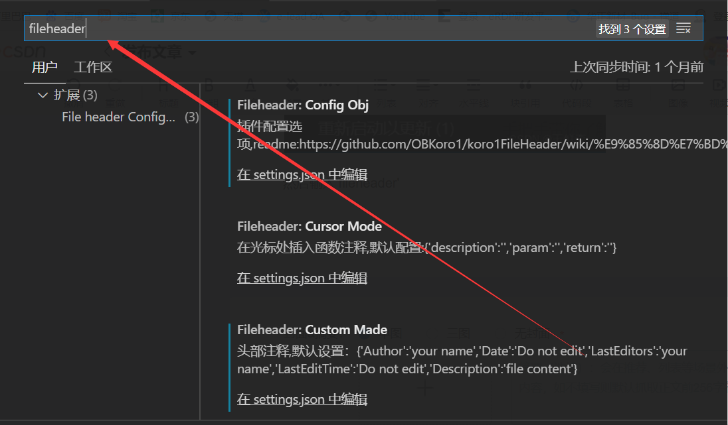Collapse the 扩展 (3) tree node
728x425 pixels.
[43, 95]
